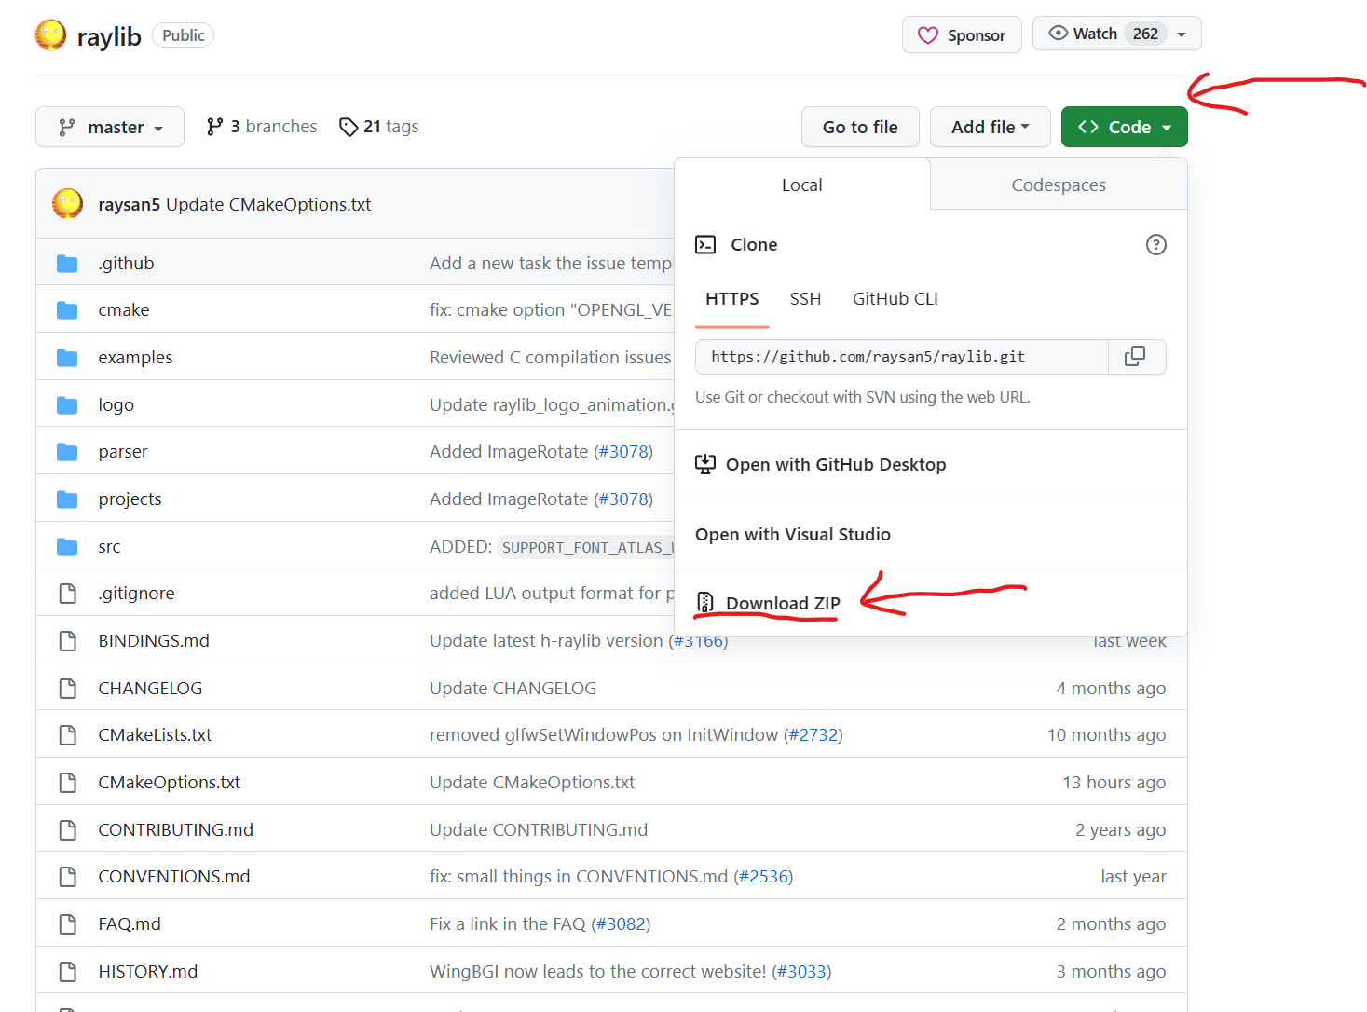Click the copy URL clipboard icon
The height and width of the screenshot is (1012, 1367).
click(x=1135, y=356)
